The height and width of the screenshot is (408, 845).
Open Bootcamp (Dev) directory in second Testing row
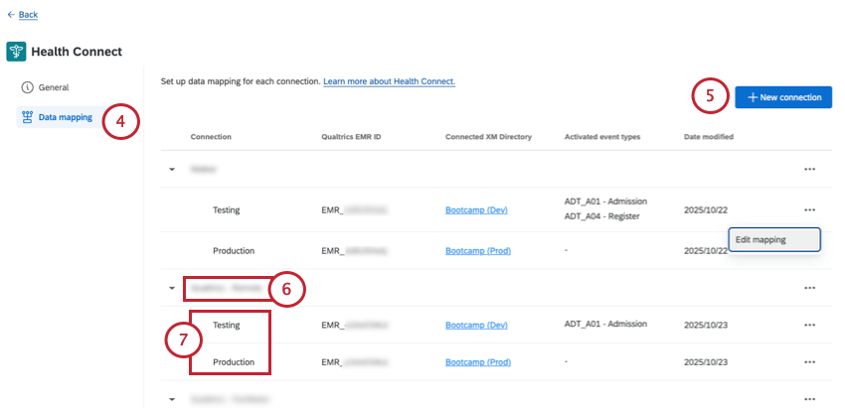tap(476, 325)
